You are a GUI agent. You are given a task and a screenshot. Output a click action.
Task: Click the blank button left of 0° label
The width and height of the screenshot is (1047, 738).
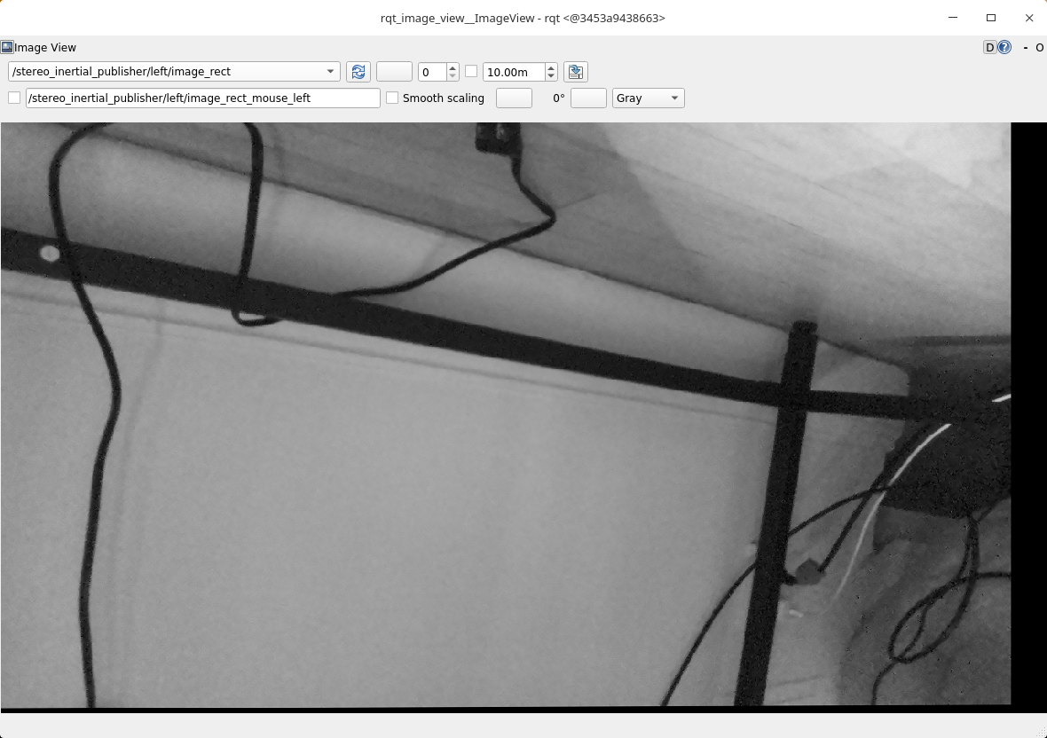[x=514, y=98]
